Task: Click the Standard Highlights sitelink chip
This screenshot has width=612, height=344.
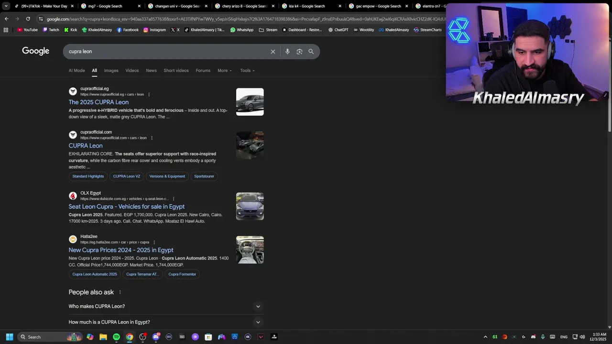Action: [x=88, y=176]
